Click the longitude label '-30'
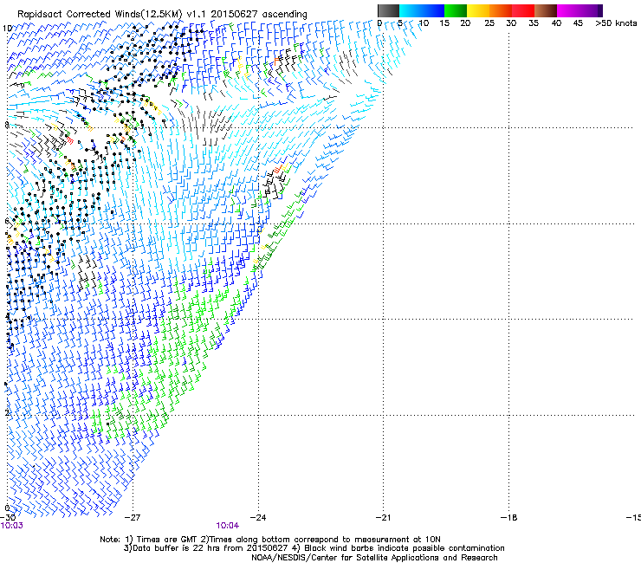This screenshot has width=641, height=563. click(8, 518)
